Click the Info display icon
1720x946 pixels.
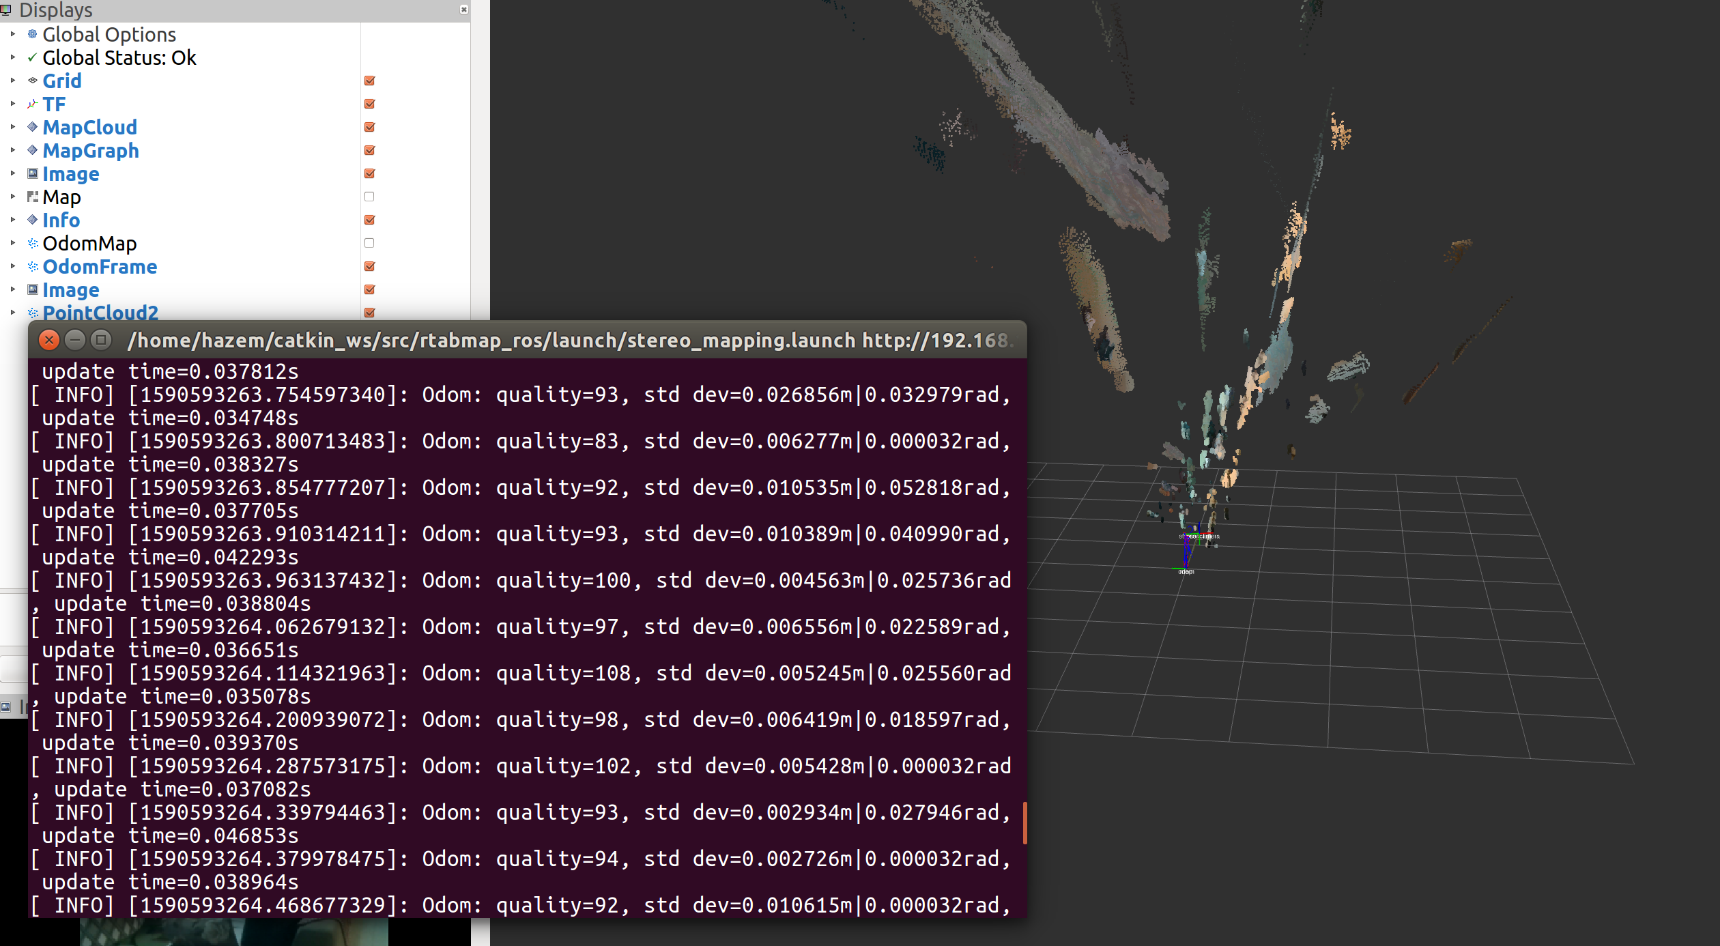click(32, 220)
